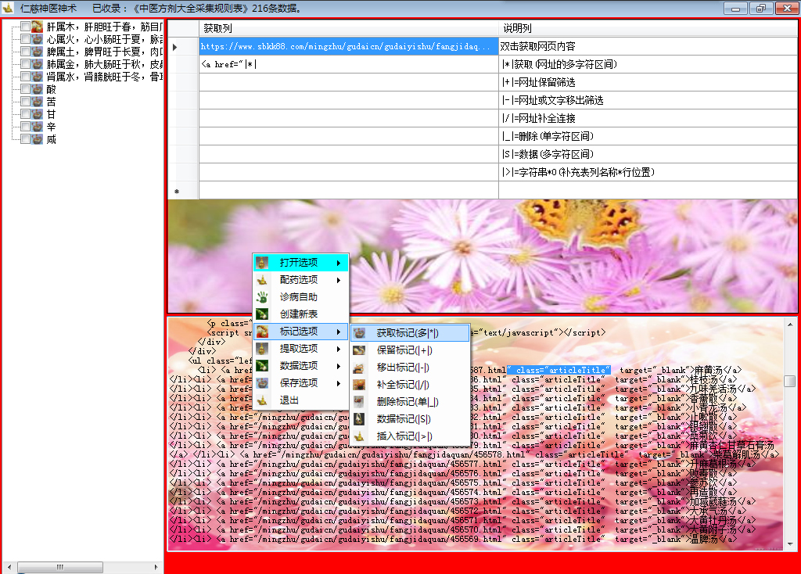Click the |+|=网址保留筛选 cell
Viewport: 801px width, 574px height.
click(x=648, y=82)
